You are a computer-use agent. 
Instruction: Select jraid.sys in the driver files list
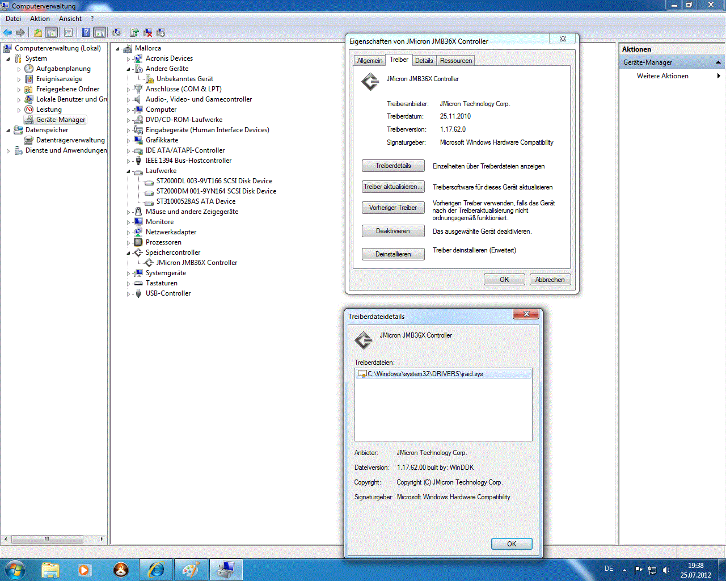[443, 374]
